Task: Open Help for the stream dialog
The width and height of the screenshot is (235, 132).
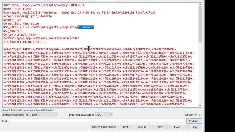Action: [x=194, y=127]
